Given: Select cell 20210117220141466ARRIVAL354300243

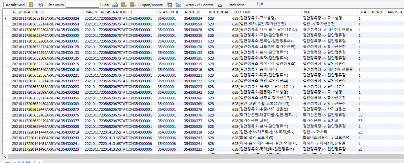Looking at the screenshot, I should [x=46, y=138].
